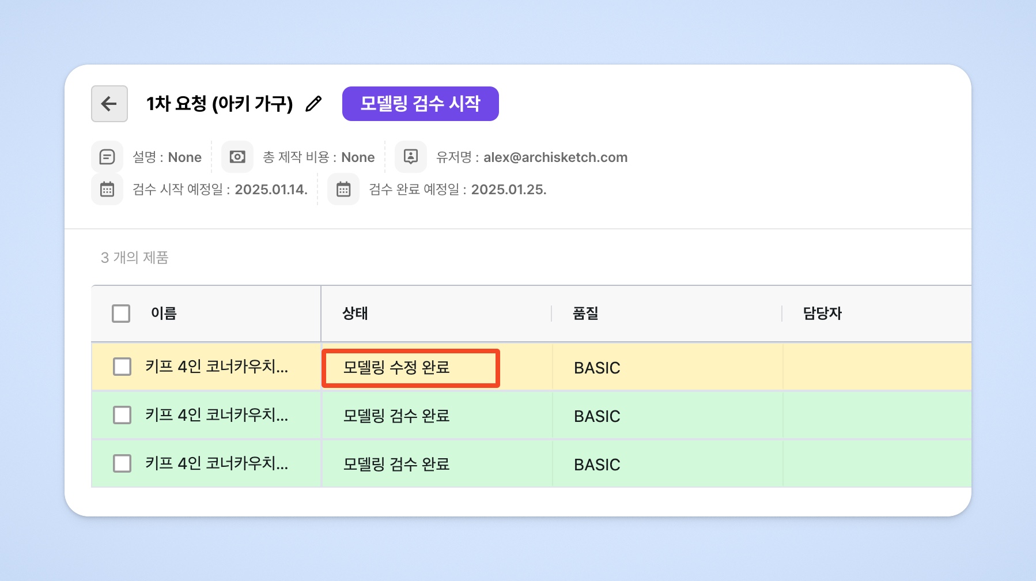Check the second product row checkbox
The height and width of the screenshot is (581, 1036).
122,415
